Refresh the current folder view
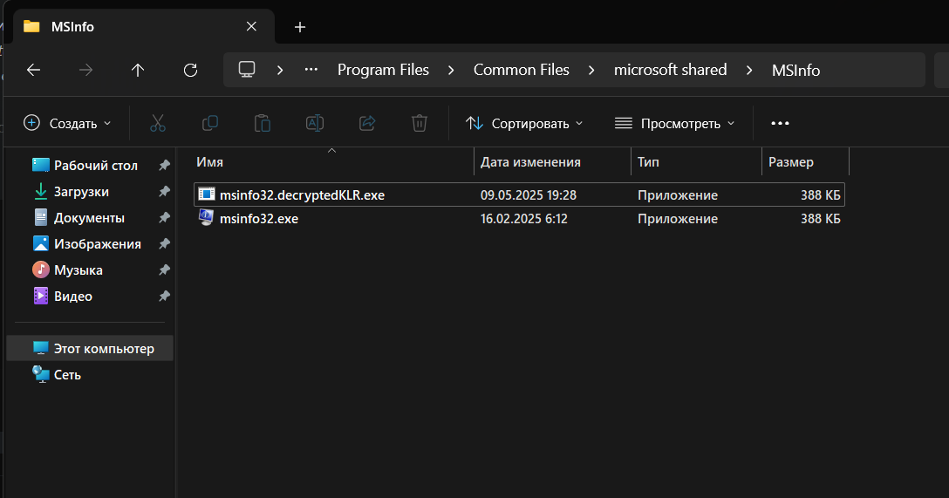 (190, 70)
